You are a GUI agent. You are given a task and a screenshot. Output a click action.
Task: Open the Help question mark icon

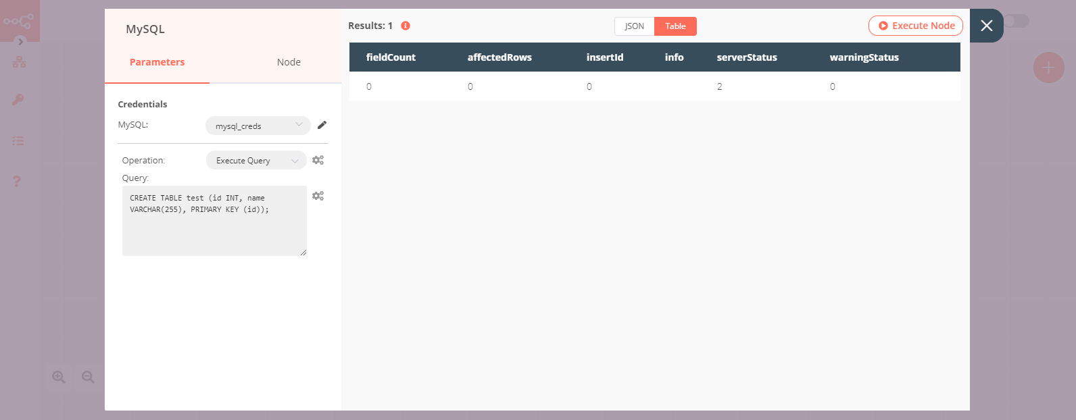coord(17,181)
